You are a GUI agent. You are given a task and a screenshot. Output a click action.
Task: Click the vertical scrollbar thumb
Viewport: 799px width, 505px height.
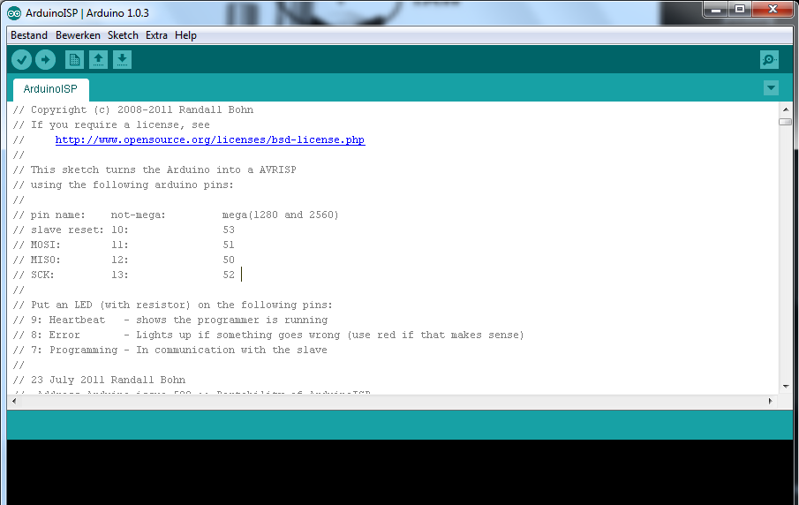click(x=785, y=122)
